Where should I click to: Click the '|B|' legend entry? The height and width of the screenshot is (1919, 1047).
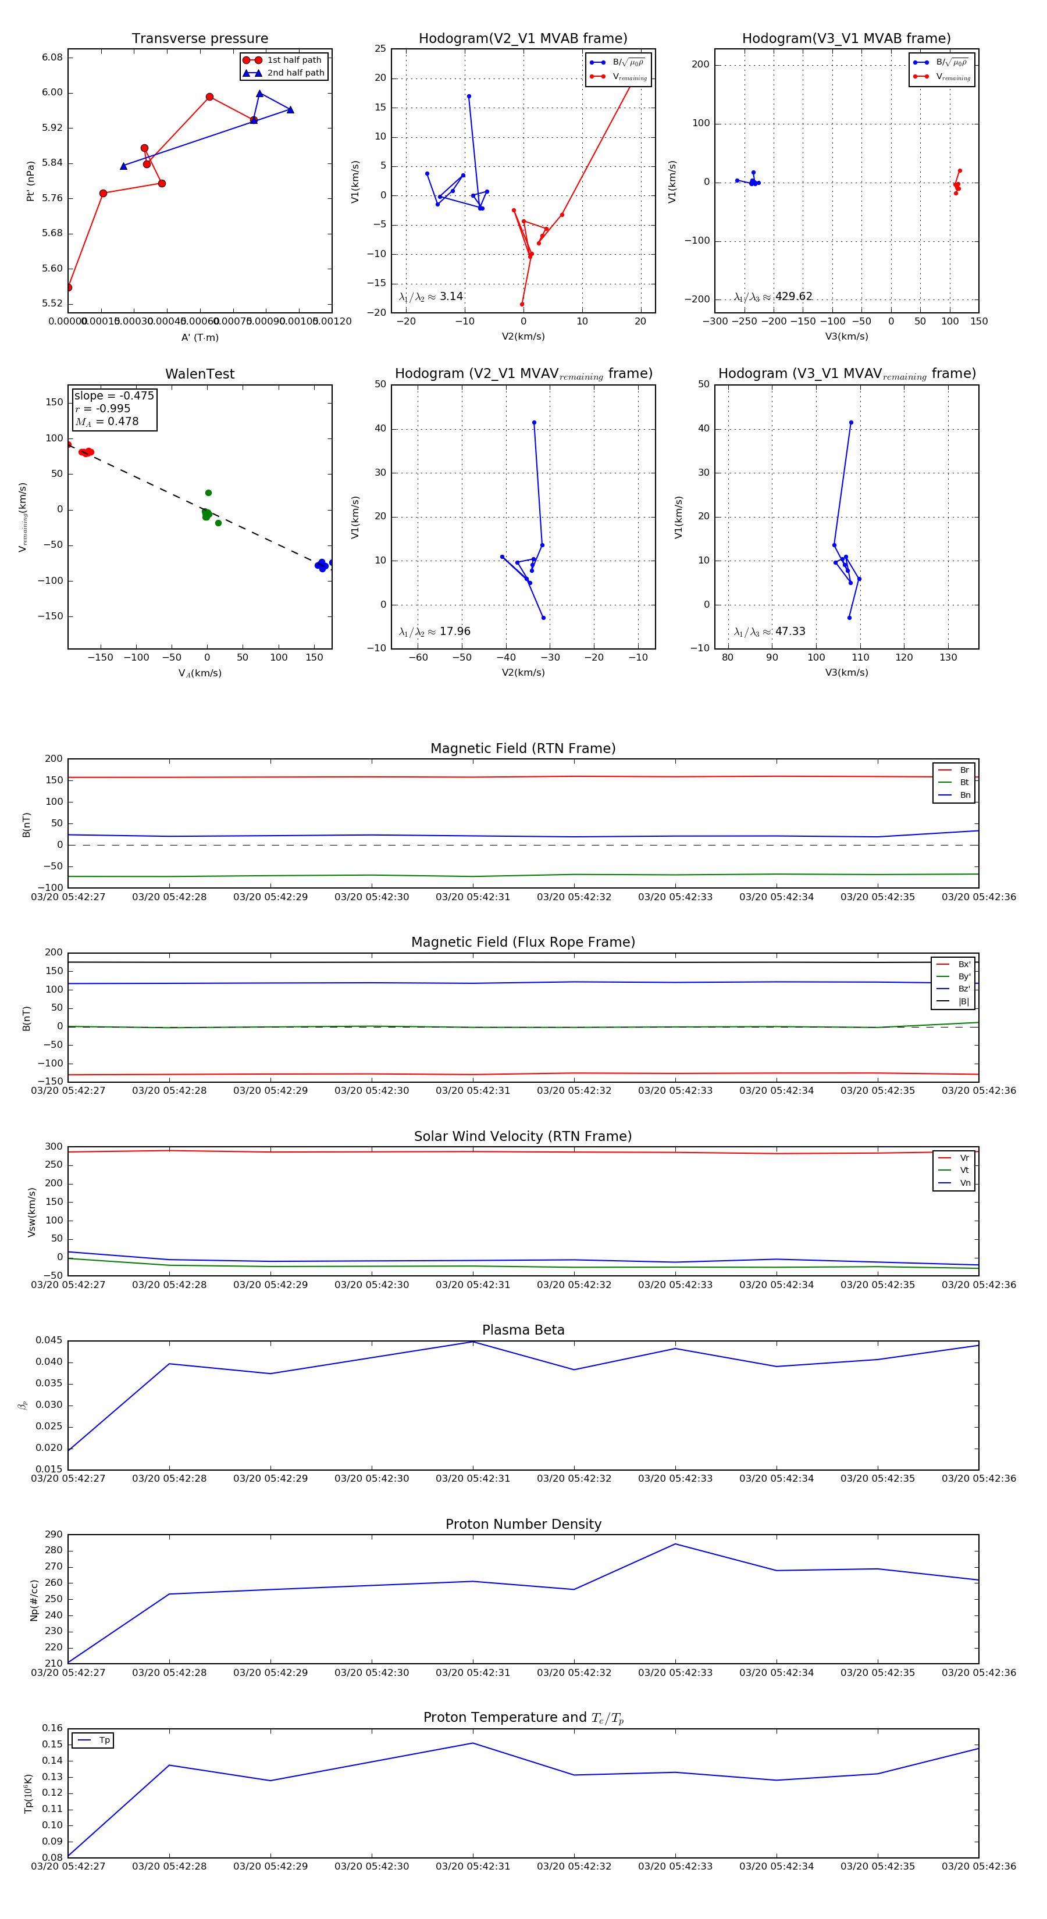click(954, 1002)
